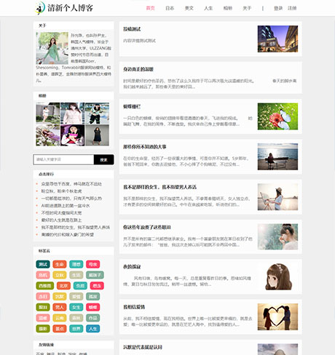Screen dimensions: 335x355
Task: Open album photo of girl in pink coat
Action: point(72,113)
